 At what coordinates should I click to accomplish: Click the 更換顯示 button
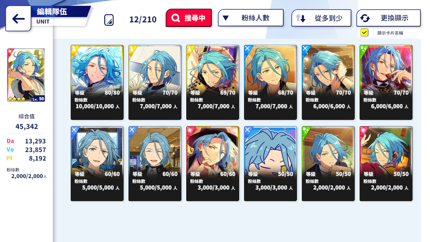389,18
